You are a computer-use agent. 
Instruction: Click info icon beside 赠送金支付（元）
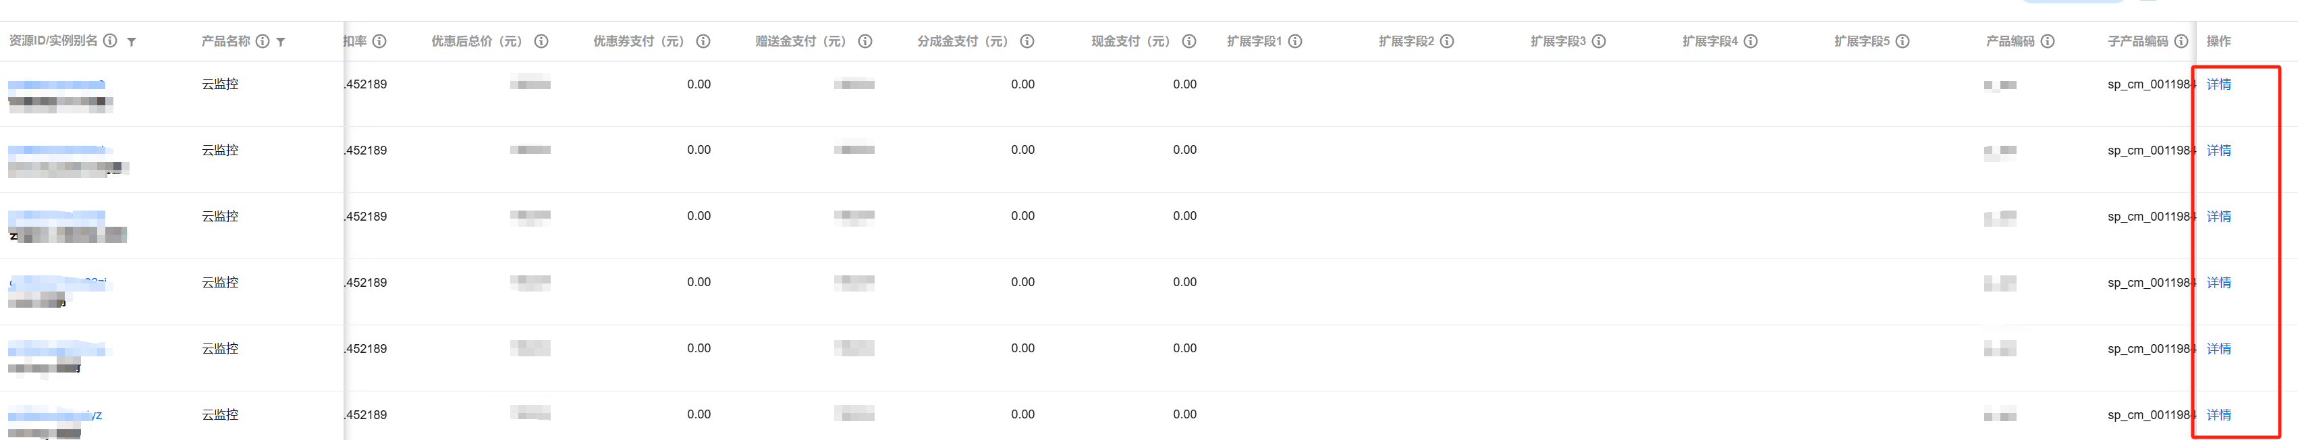point(865,41)
